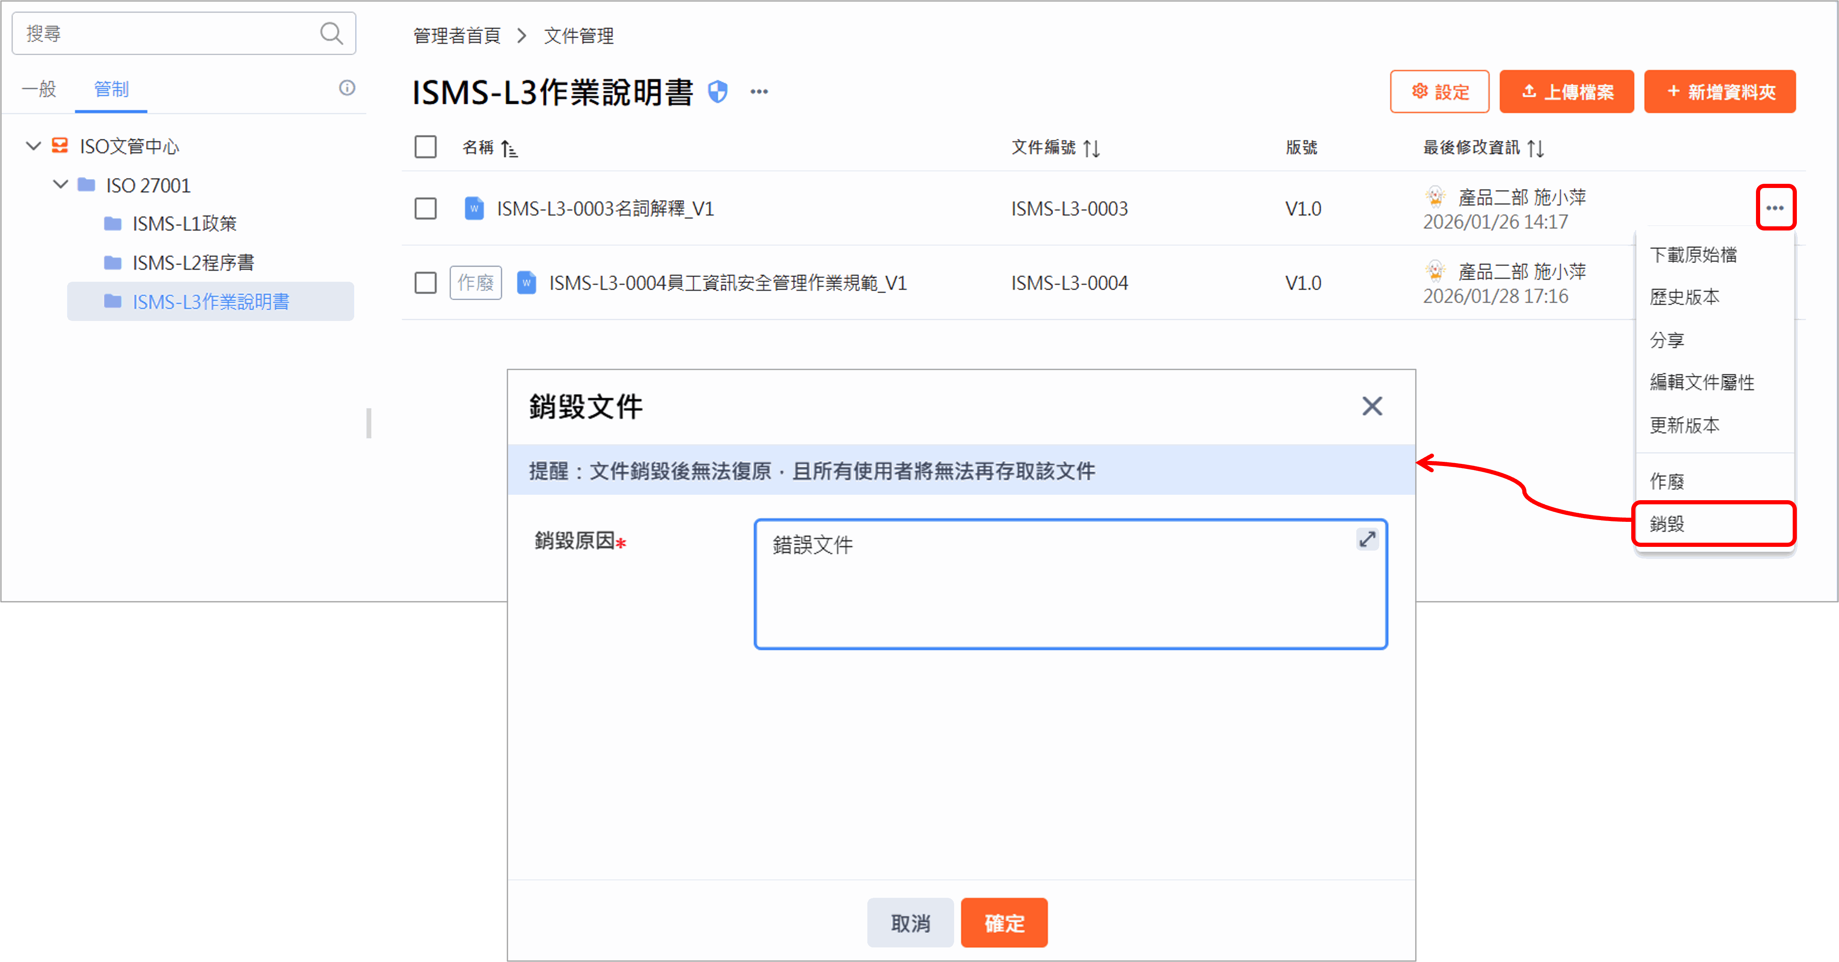Screen dimensions: 1839x962
Task: Tick the select-all checkbox in the header
Action: tap(426, 148)
